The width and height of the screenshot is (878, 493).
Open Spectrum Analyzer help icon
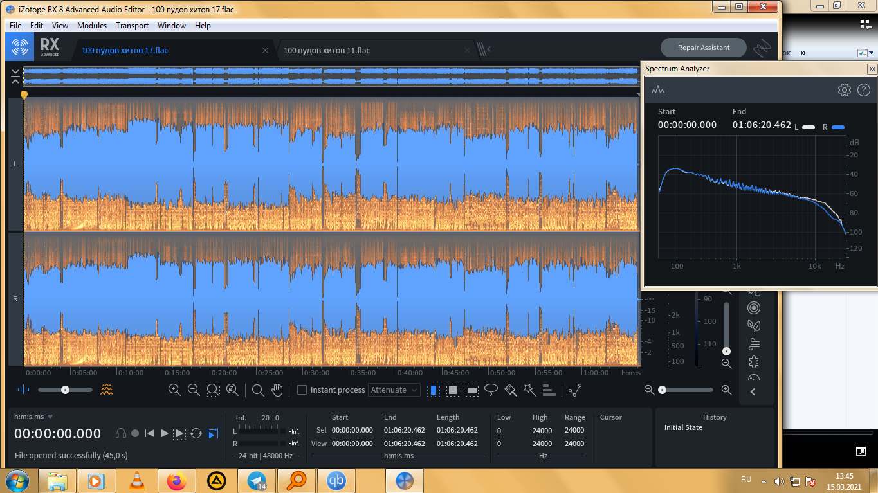click(864, 90)
